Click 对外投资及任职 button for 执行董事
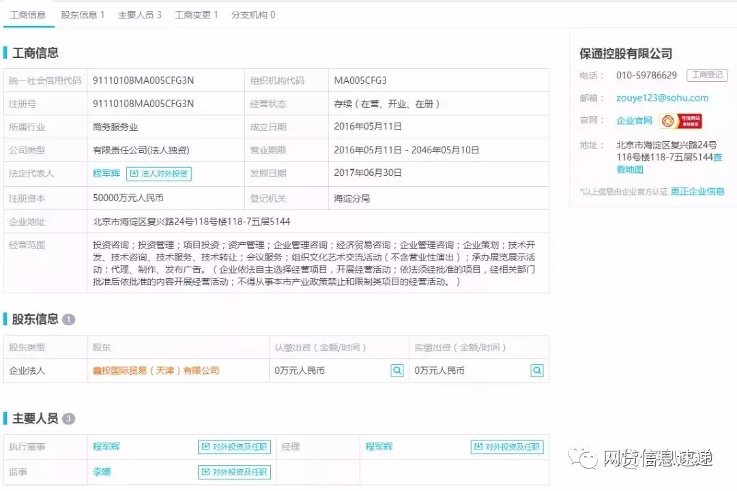This screenshot has height=491, width=737. (x=235, y=447)
